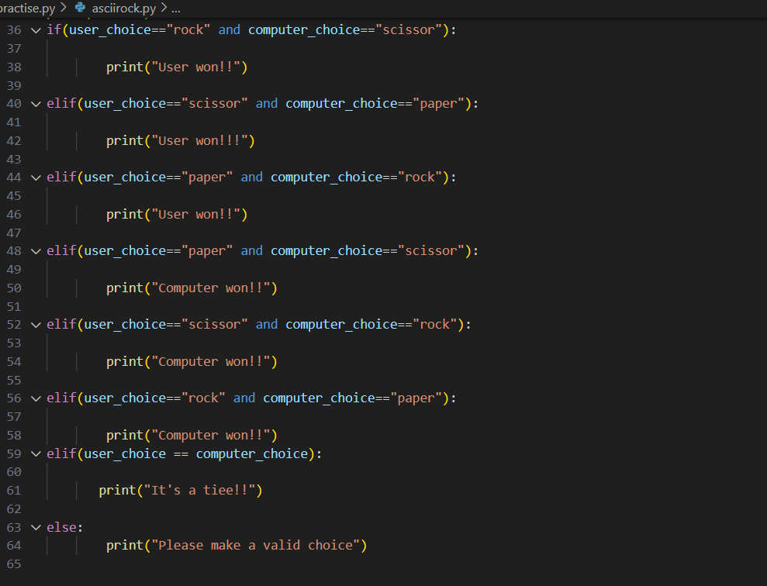Click "Computer won!!" string on line 58
This screenshot has width=767, height=586.
[x=211, y=436]
